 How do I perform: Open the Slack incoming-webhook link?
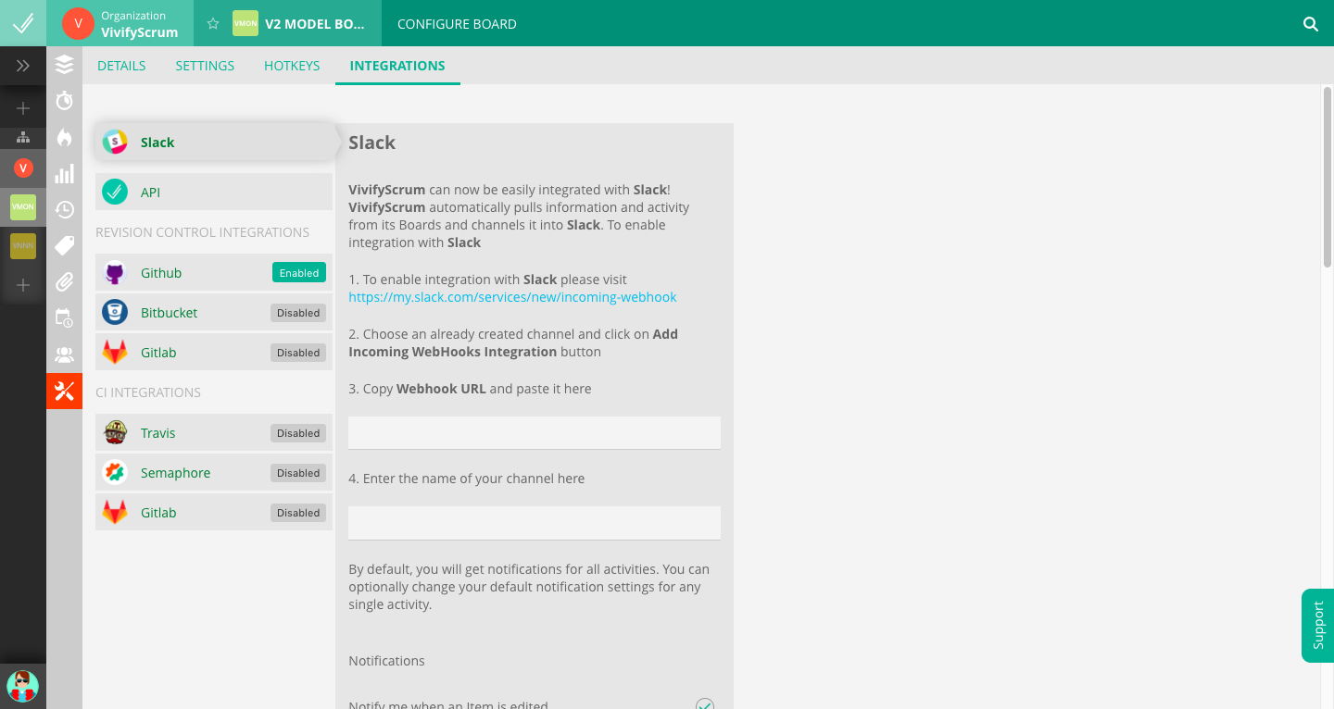(512, 297)
